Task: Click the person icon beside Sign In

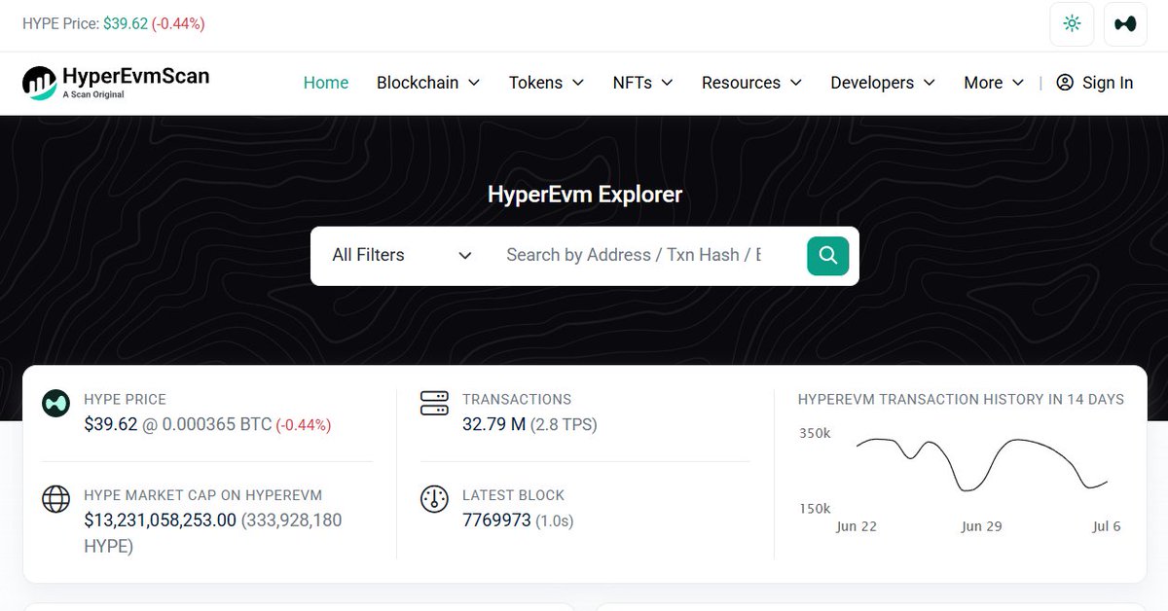Action: [x=1065, y=83]
